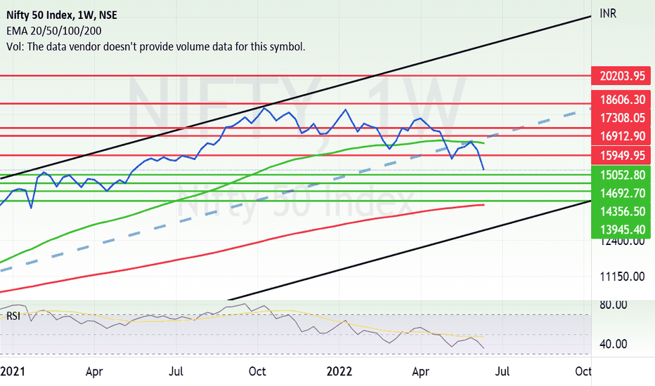The height and width of the screenshot is (386, 655).
Task: Select the 17308.05 red price label
Action: coord(621,118)
